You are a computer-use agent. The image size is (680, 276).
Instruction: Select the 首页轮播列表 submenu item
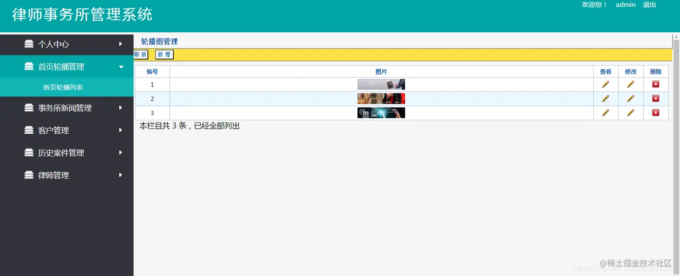[x=67, y=87]
